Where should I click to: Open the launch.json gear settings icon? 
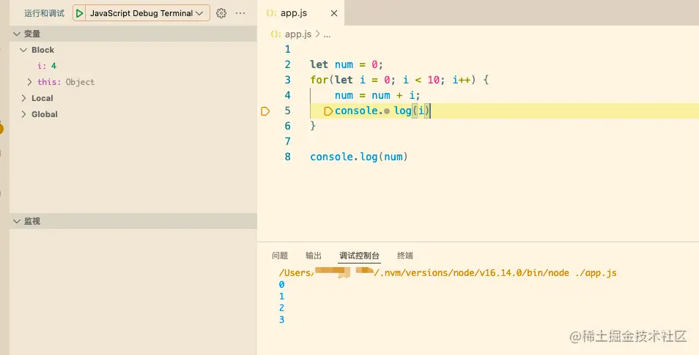(x=221, y=13)
